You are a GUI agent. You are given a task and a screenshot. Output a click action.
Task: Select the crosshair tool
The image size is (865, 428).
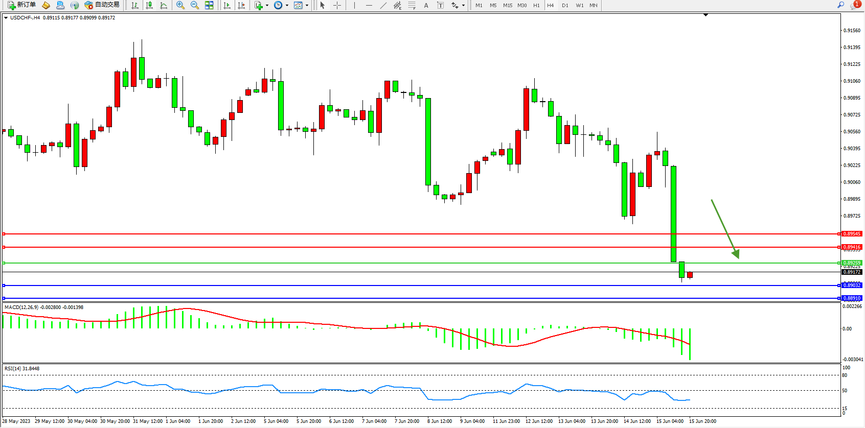click(337, 5)
